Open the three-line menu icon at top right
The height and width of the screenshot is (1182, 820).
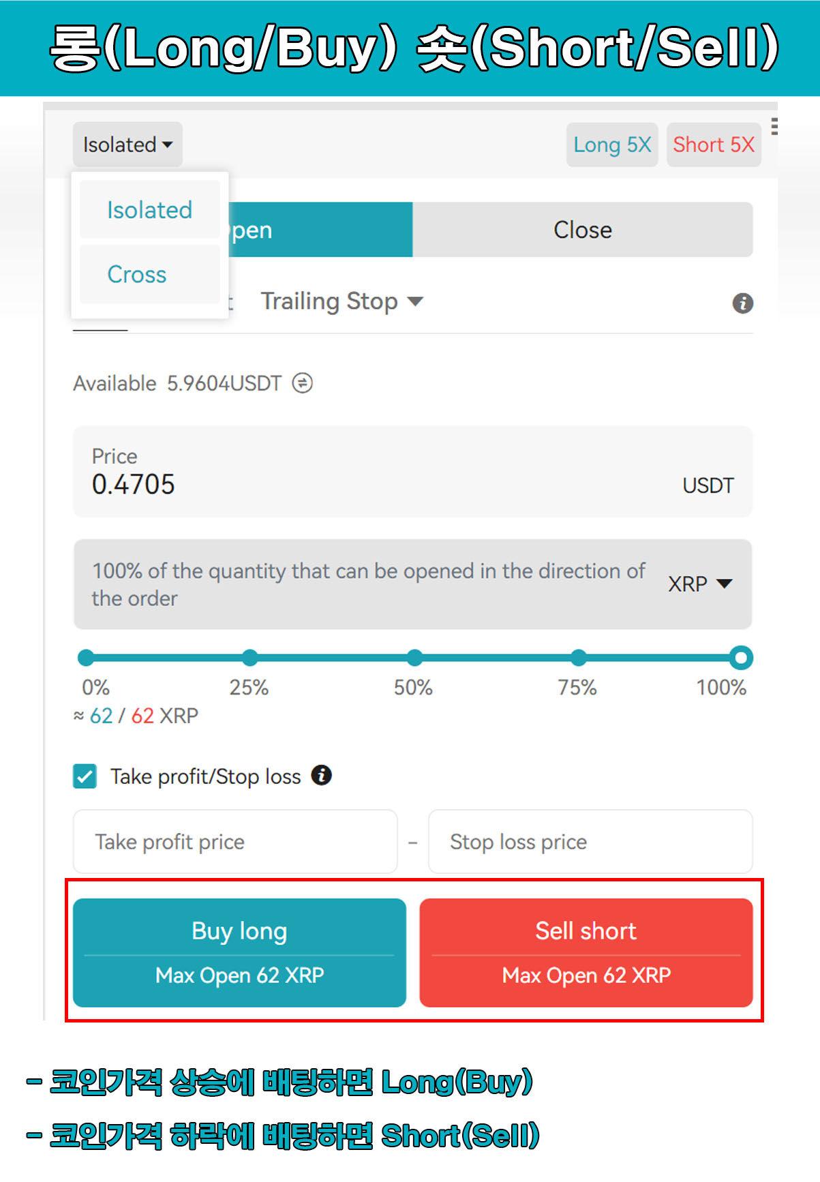click(774, 127)
